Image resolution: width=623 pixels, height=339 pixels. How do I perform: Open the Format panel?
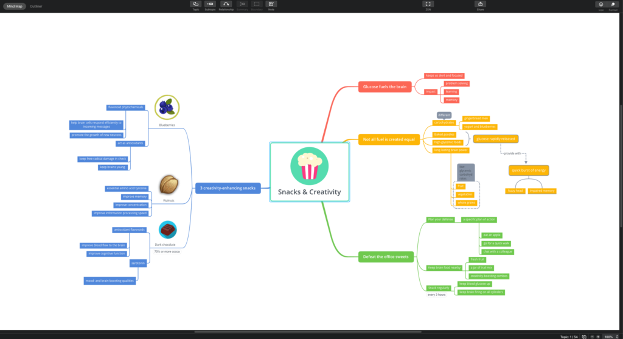click(x=613, y=4)
